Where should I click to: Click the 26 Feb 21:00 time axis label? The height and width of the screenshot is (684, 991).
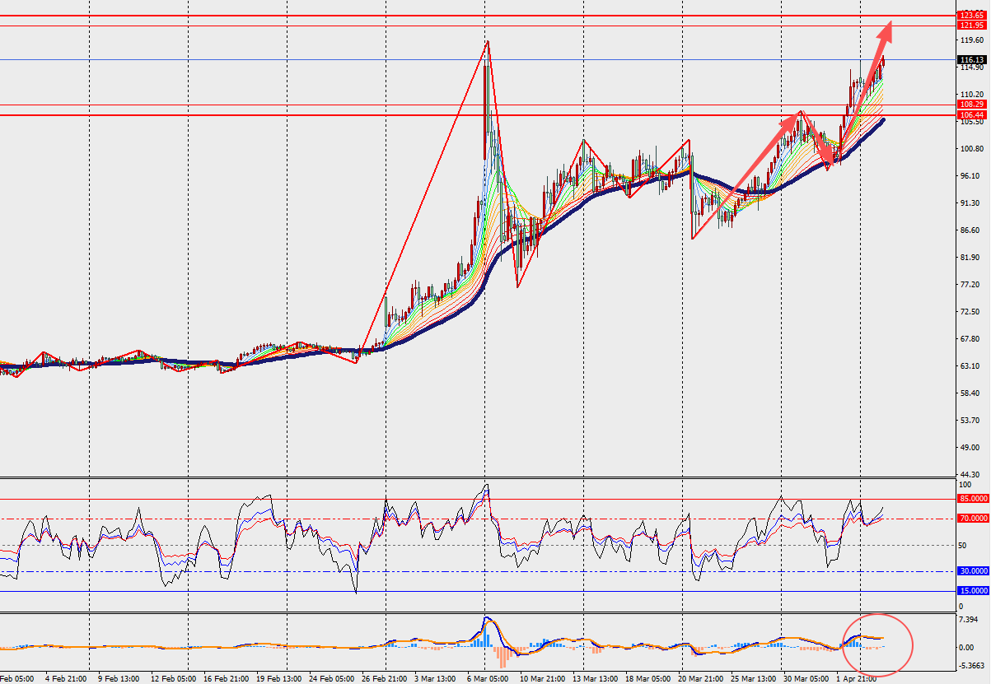(385, 679)
